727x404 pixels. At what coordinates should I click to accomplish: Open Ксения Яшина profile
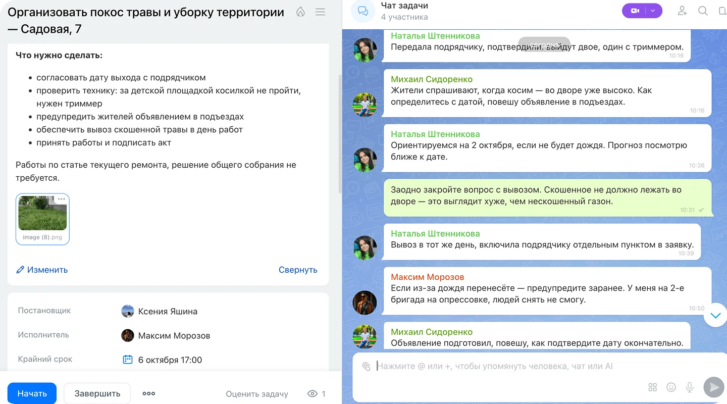pos(168,312)
